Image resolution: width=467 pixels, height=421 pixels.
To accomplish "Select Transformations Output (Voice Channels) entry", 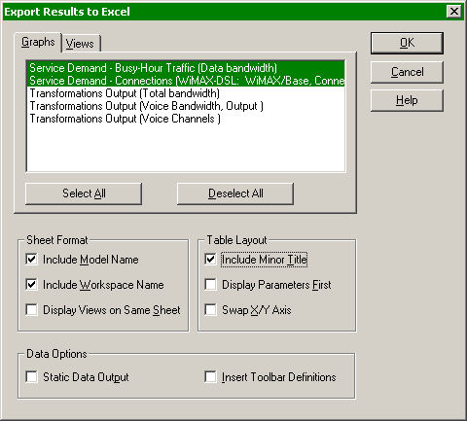I will [x=186, y=119].
